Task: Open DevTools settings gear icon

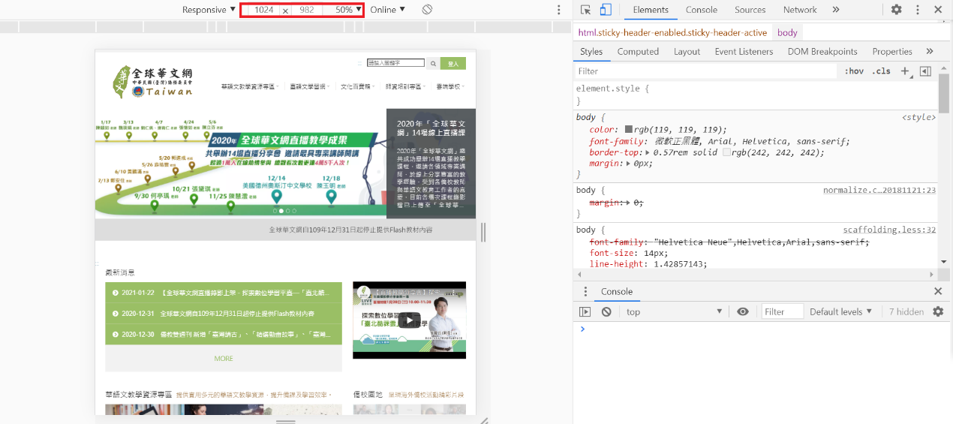Action: [896, 10]
